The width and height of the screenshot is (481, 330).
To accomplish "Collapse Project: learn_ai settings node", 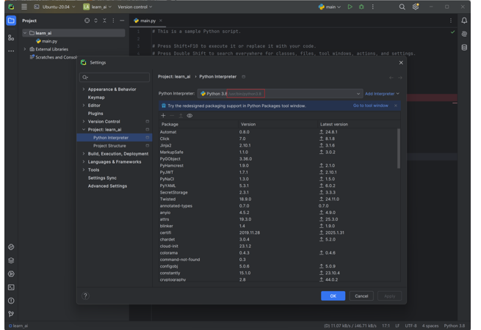I will point(84,129).
